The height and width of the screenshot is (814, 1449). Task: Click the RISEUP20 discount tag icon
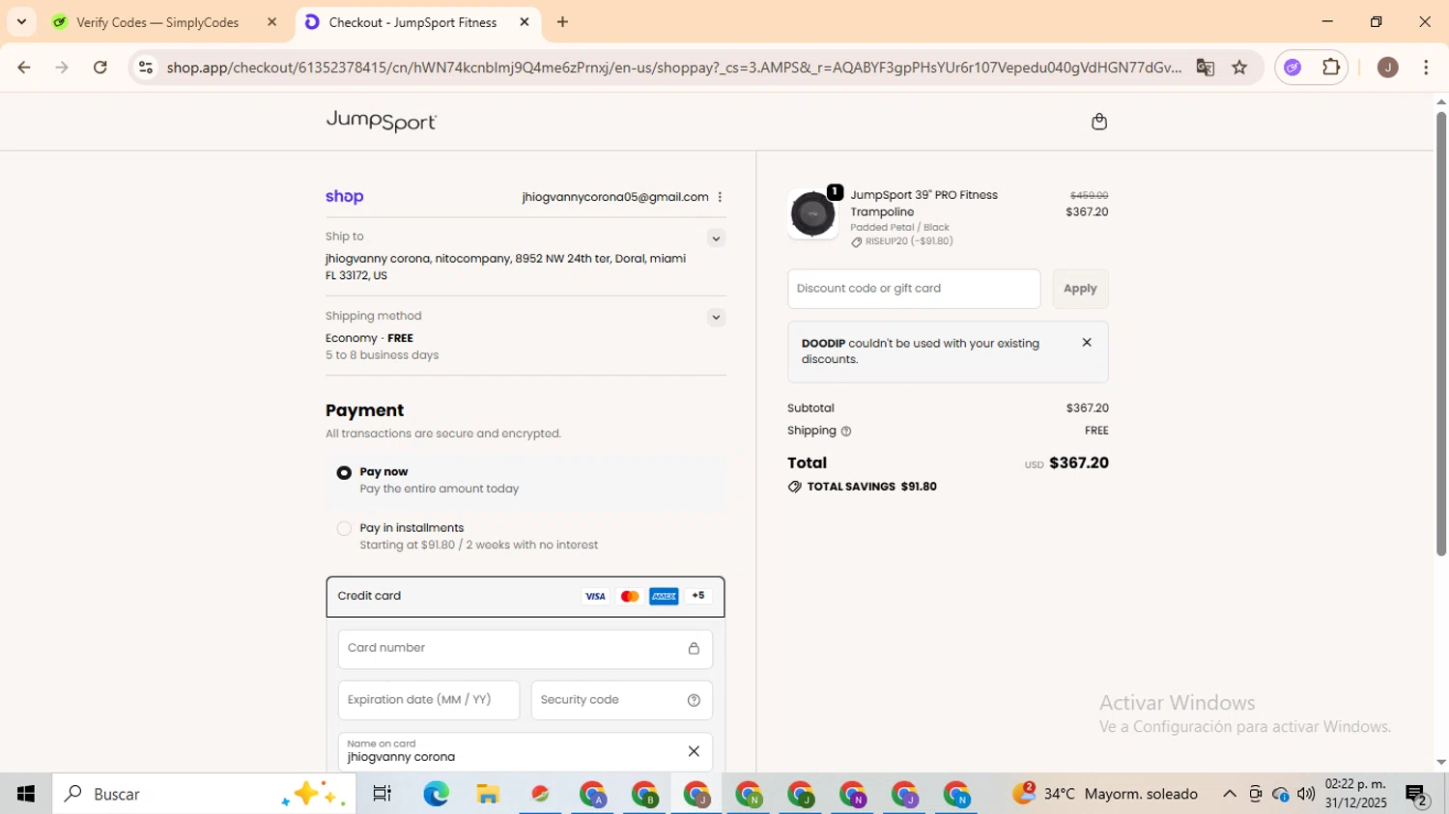[x=856, y=242]
